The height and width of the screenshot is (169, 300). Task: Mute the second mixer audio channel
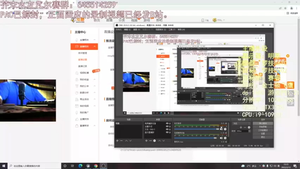pyautogui.click(x=221, y=138)
